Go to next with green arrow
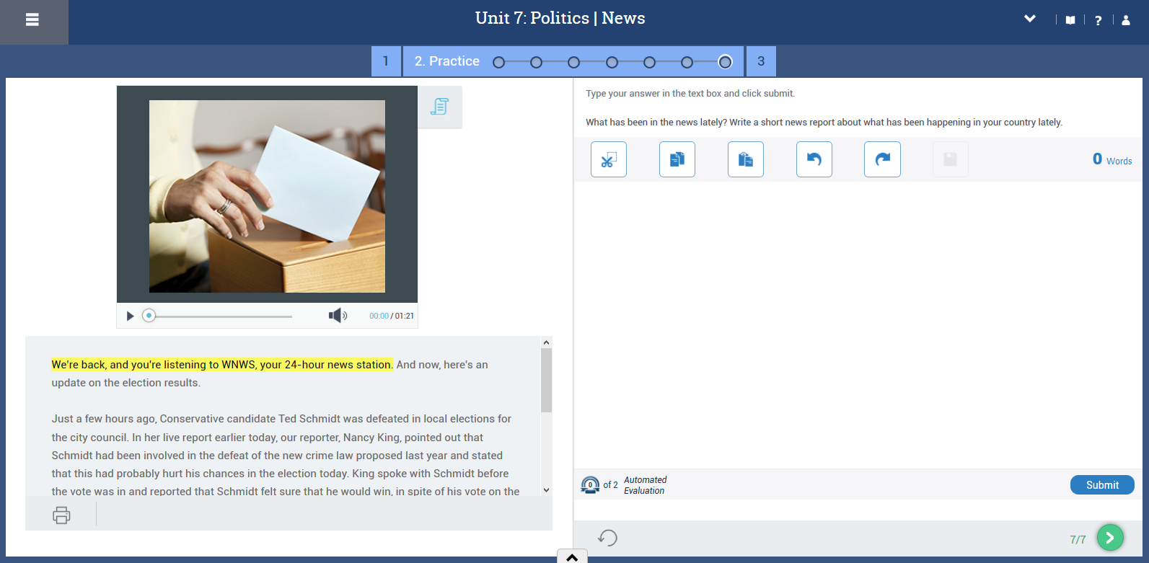Viewport: 1149px width, 563px height. pyautogui.click(x=1110, y=538)
